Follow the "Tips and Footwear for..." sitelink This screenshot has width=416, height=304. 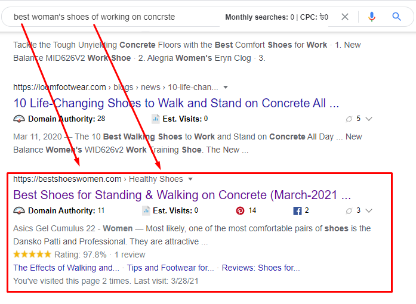[x=170, y=268]
